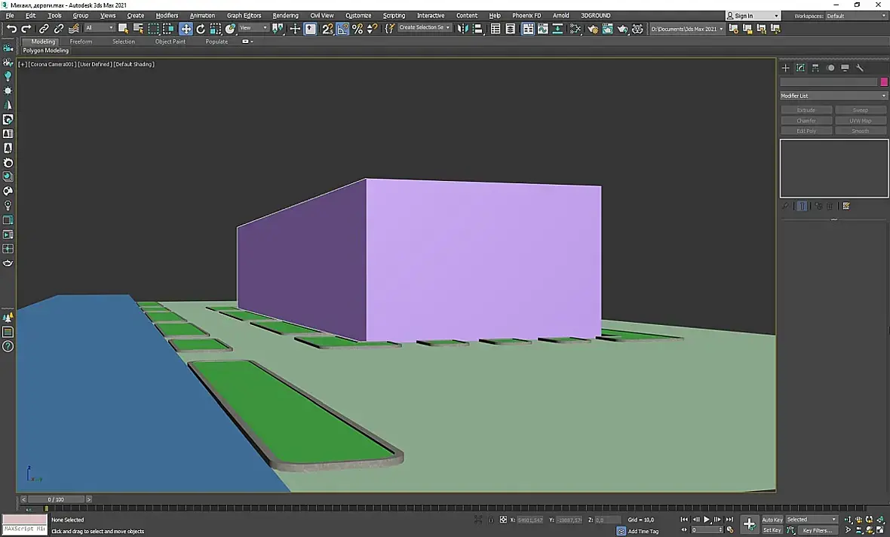Click the UVW Map modifier button

pos(860,121)
